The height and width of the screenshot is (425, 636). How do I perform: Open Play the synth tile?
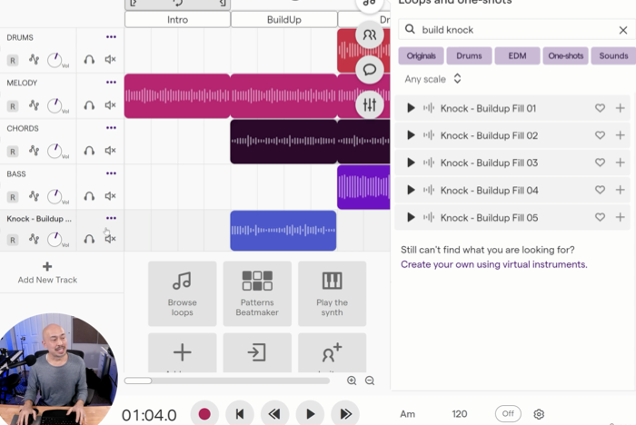tap(333, 293)
